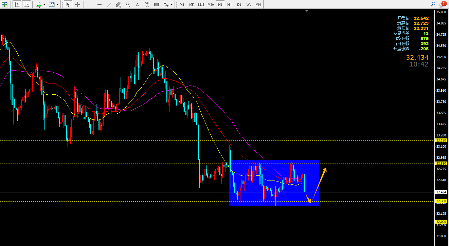Click the 32.300 horizontal line price label
This screenshot has height=246, width=449.
point(442,201)
